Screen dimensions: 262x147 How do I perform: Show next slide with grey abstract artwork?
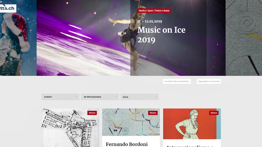coord(244,38)
